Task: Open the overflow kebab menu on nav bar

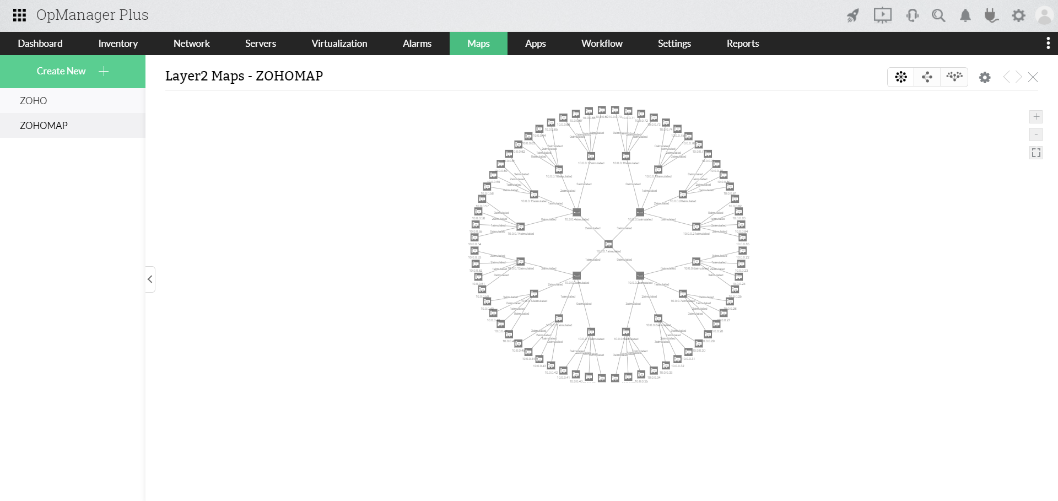Action: tap(1048, 43)
